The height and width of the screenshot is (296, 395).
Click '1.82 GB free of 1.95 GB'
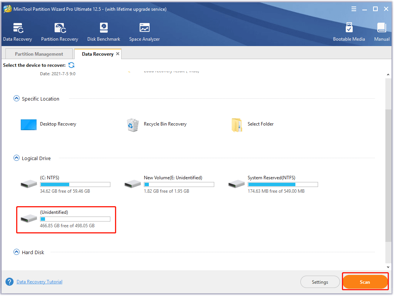click(x=167, y=191)
